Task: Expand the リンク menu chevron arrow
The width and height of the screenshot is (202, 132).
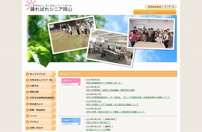Action: pyautogui.click(x=54, y=116)
